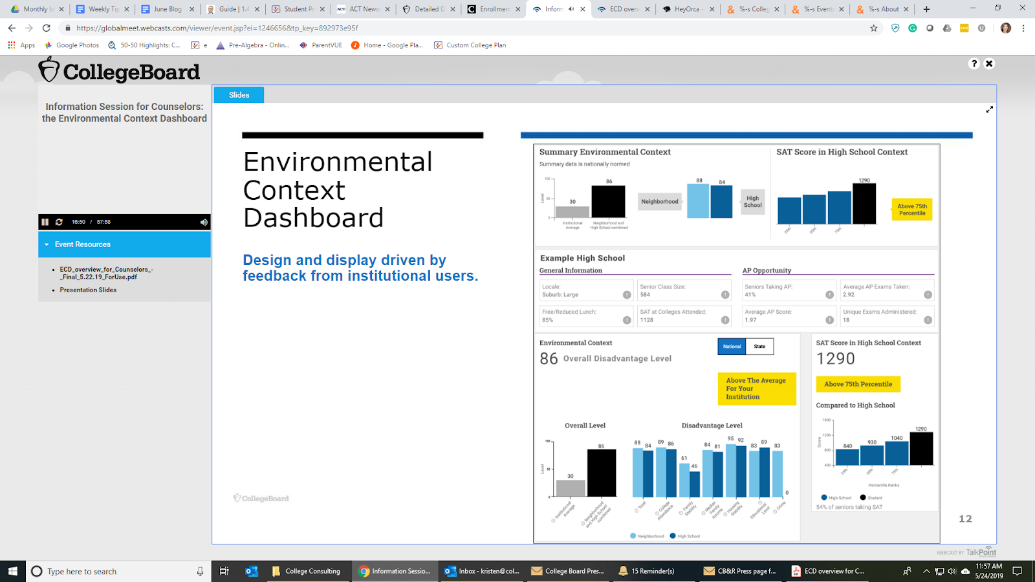Click info icon beside Locale: Suburb Large
This screenshot has width=1035, height=582.
pos(627,295)
